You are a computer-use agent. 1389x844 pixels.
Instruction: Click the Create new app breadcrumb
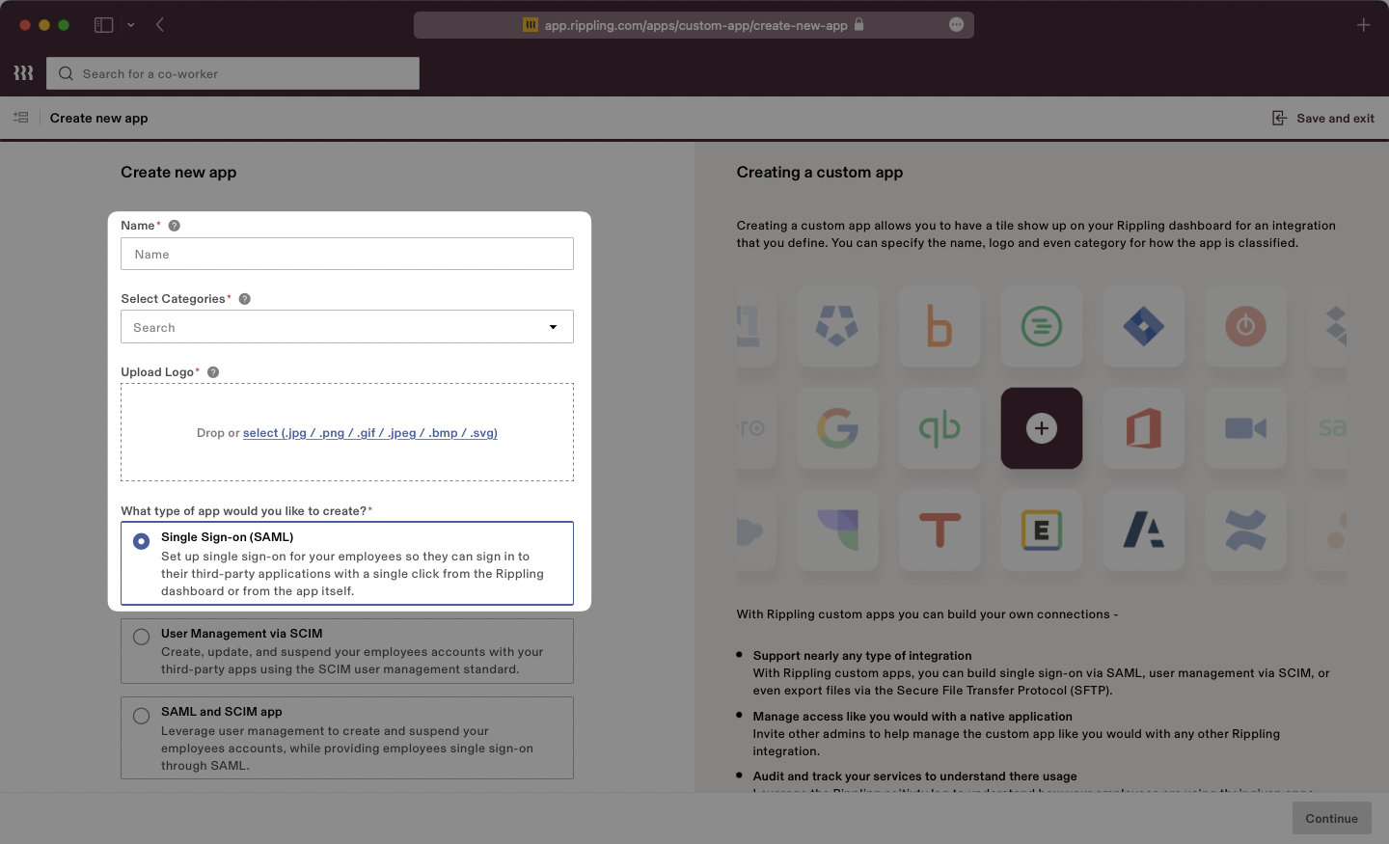pos(98,118)
